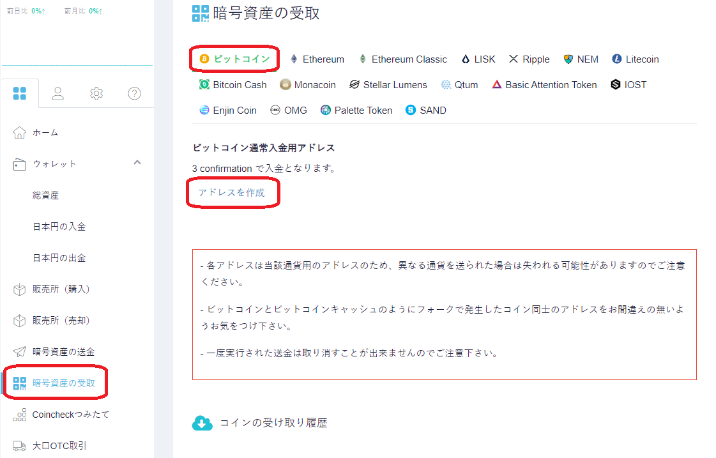Click the truck icon beside 大口OTC取引

pyautogui.click(x=20, y=446)
